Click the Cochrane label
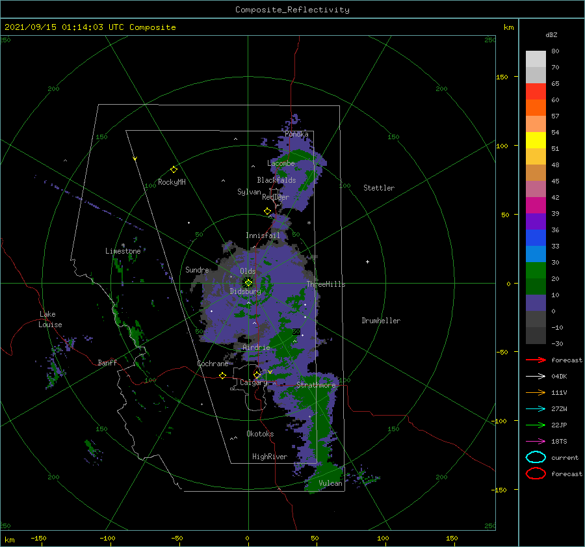 click(x=213, y=364)
